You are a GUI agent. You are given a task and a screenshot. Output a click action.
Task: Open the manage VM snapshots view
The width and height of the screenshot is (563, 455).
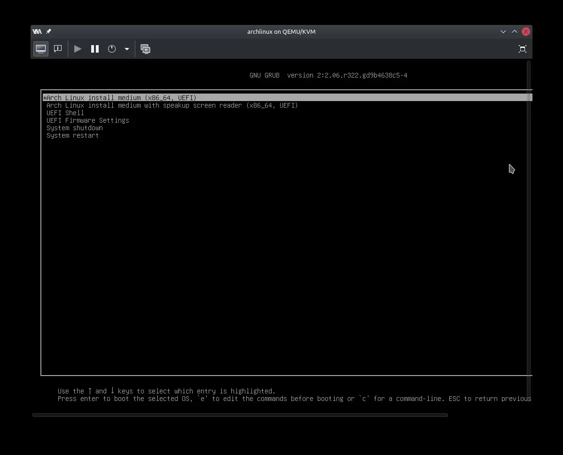click(x=146, y=49)
